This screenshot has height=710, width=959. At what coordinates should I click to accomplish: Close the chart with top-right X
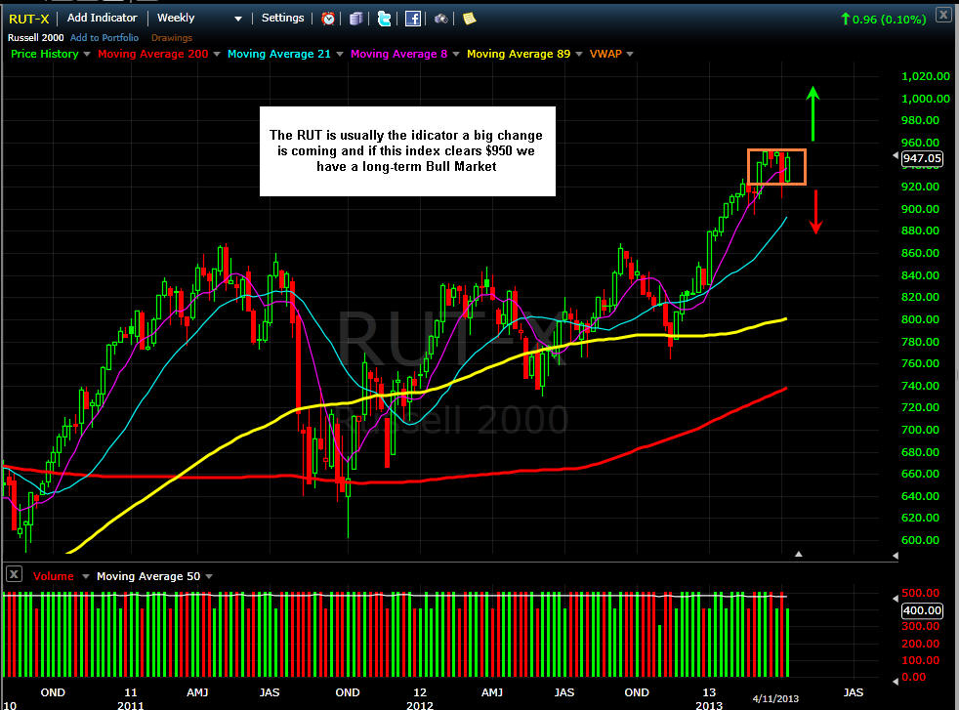pyautogui.click(x=943, y=15)
